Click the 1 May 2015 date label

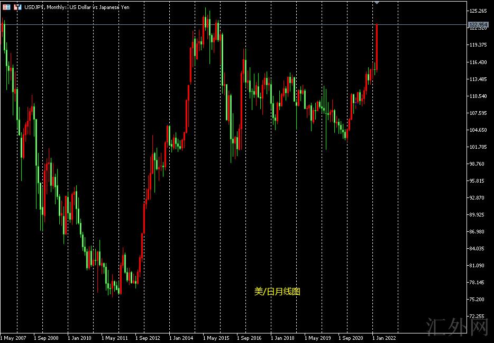[x=216, y=337]
